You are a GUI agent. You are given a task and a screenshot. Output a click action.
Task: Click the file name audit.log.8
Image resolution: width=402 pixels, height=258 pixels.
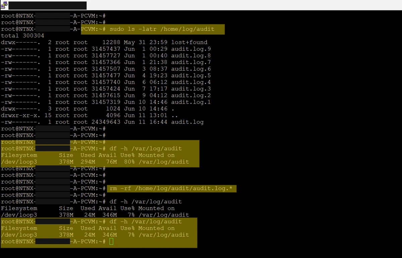point(191,56)
